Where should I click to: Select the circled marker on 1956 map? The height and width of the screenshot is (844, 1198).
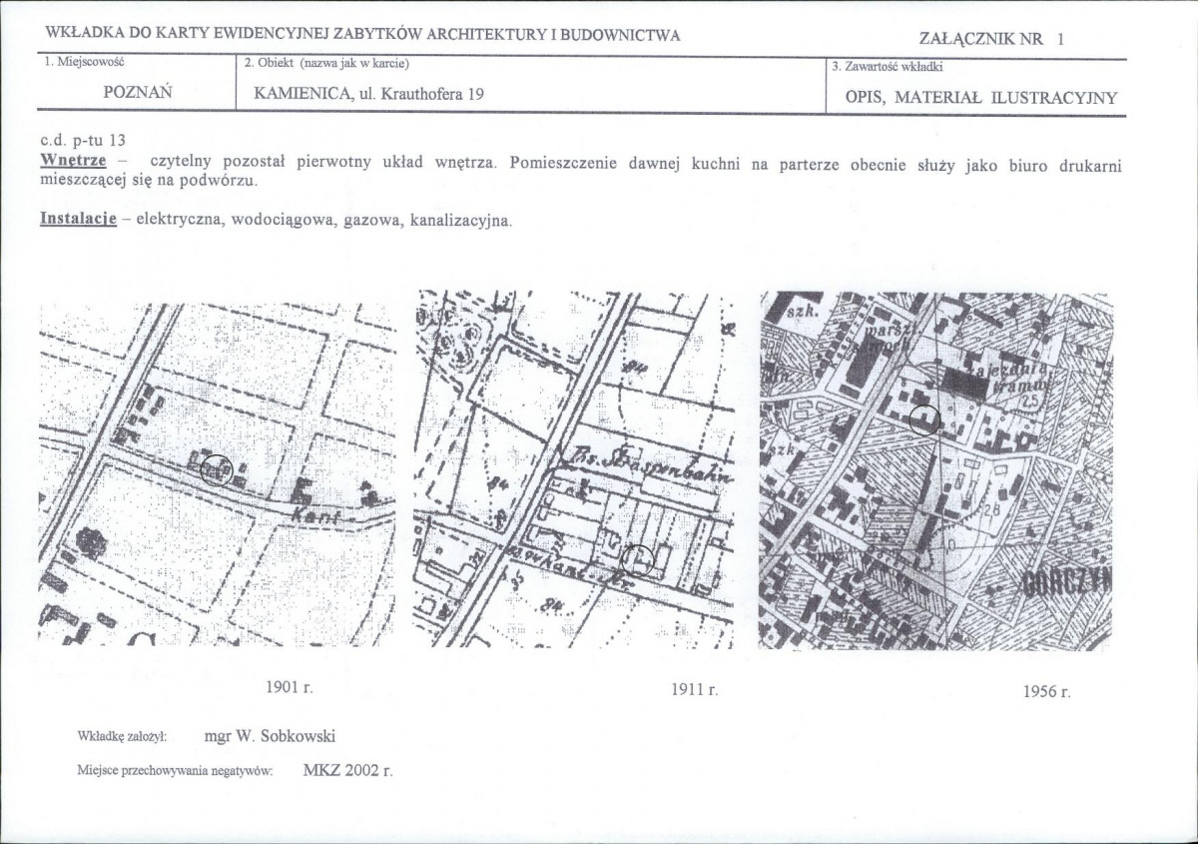925,418
